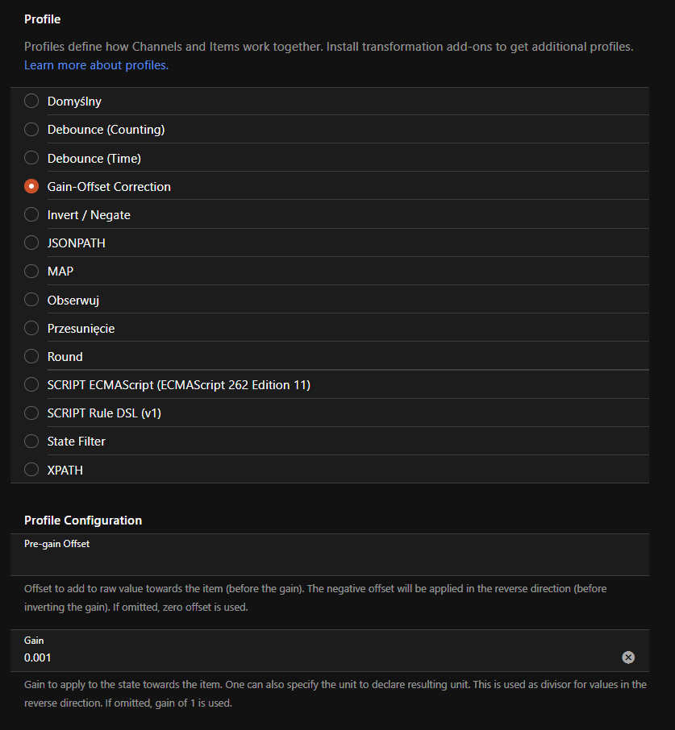Clear the Gain field with the X icon
Viewport: 675px width, 730px height.
(628, 657)
